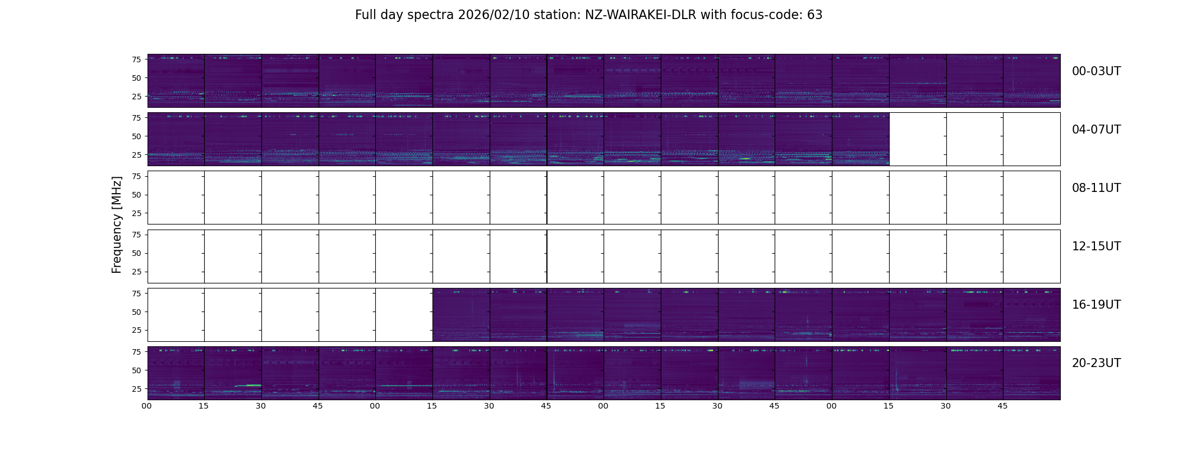Image resolution: width=1178 pixels, height=449 pixels.
Task: Click the 04-07UT spectrogram data strip
Action: pos(518,139)
